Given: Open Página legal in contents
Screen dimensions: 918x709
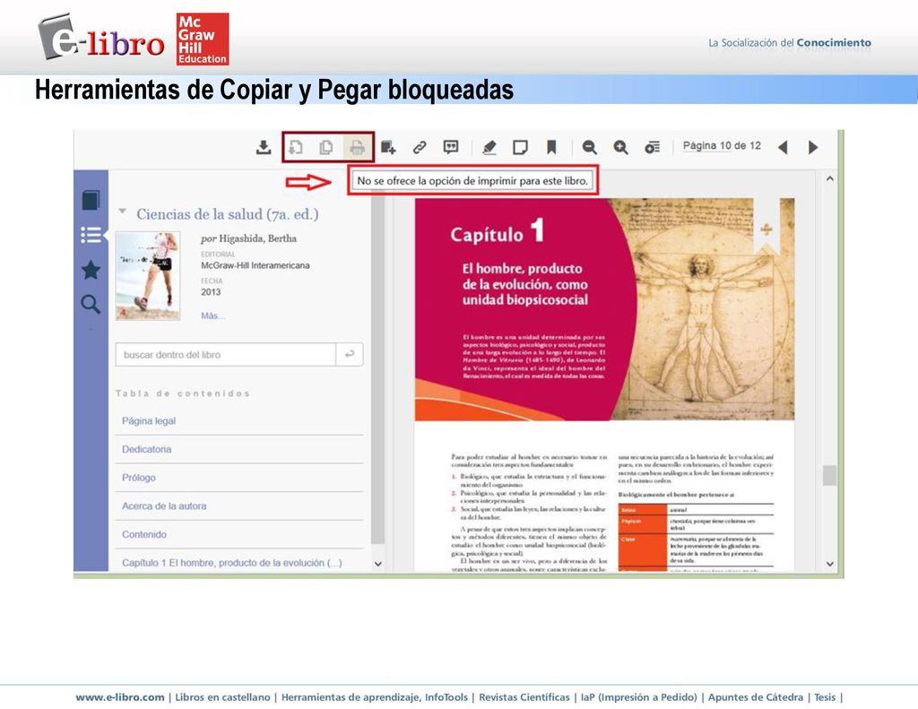Looking at the screenshot, I should tap(149, 421).
